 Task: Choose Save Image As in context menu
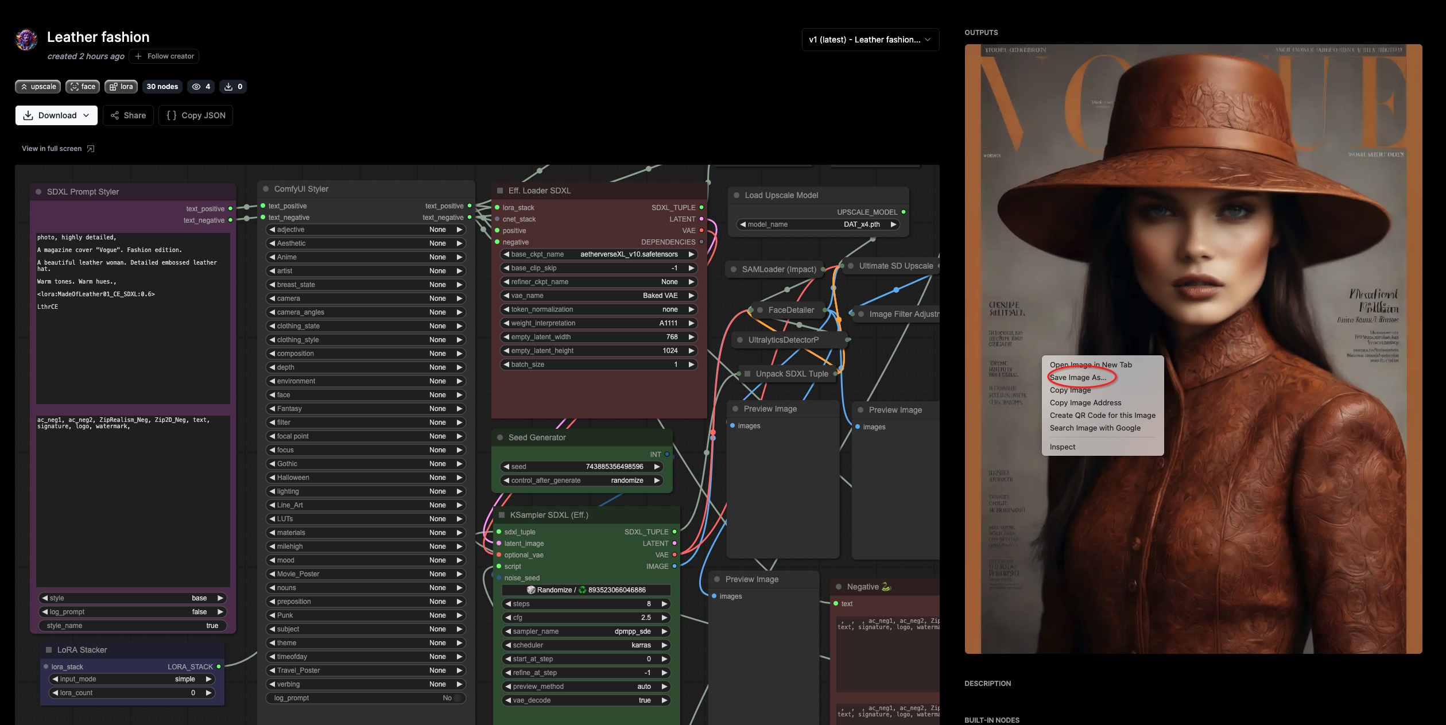click(1077, 378)
